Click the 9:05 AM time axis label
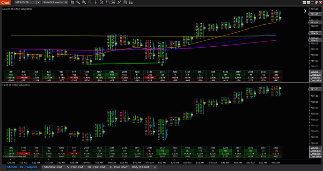The width and height of the screenshot is (323, 171). (276, 163)
